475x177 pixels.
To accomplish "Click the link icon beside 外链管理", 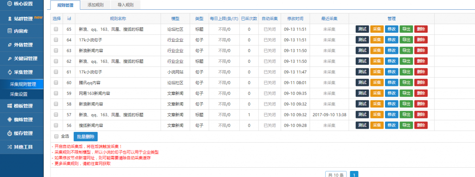I will point(9,45).
